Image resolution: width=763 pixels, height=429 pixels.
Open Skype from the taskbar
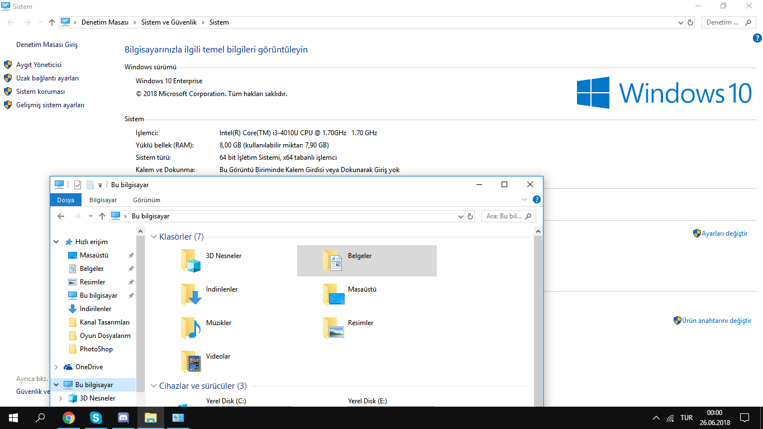pyautogui.click(x=96, y=417)
